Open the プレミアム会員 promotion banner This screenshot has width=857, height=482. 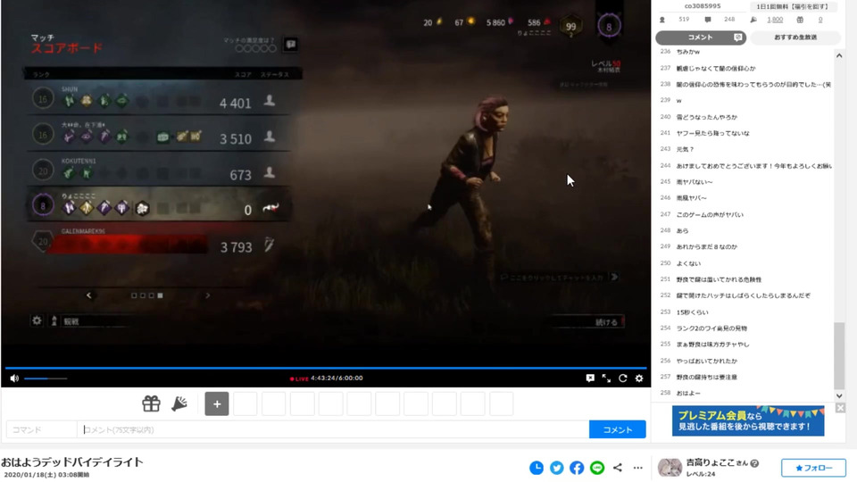pos(748,420)
